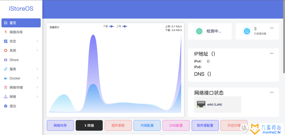Click the iStoreOS logo title
The height and width of the screenshot is (135, 285).
pyautogui.click(x=21, y=9)
